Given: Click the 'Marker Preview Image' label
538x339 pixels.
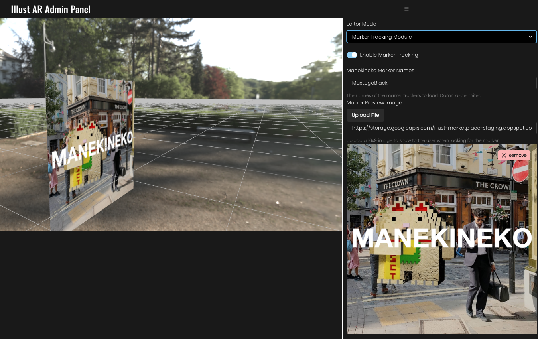Looking at the screenshot, I should point(374,103).
